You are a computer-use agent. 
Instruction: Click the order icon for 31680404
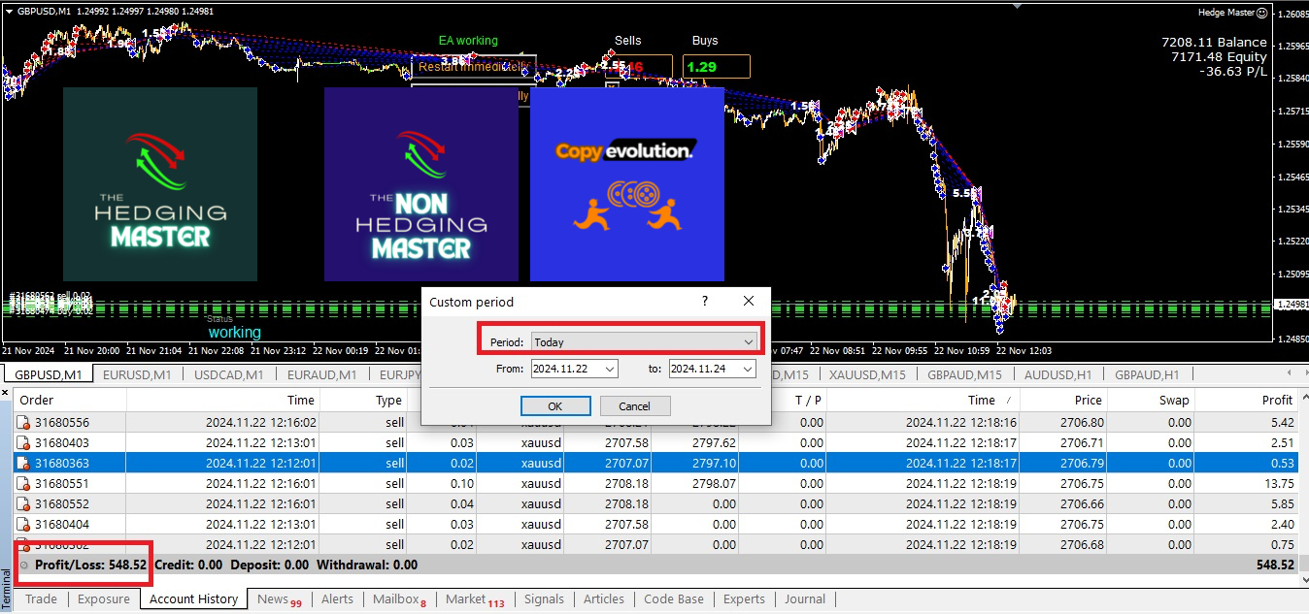23,525
